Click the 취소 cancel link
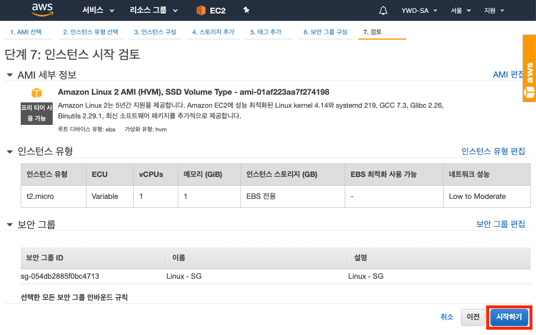536x335 pixels. point(447,317)
